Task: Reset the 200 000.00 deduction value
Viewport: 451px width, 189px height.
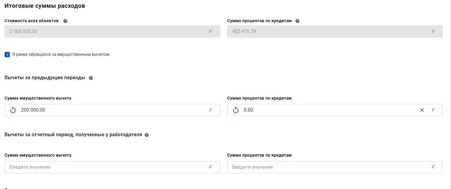Action: pos(13,110)
